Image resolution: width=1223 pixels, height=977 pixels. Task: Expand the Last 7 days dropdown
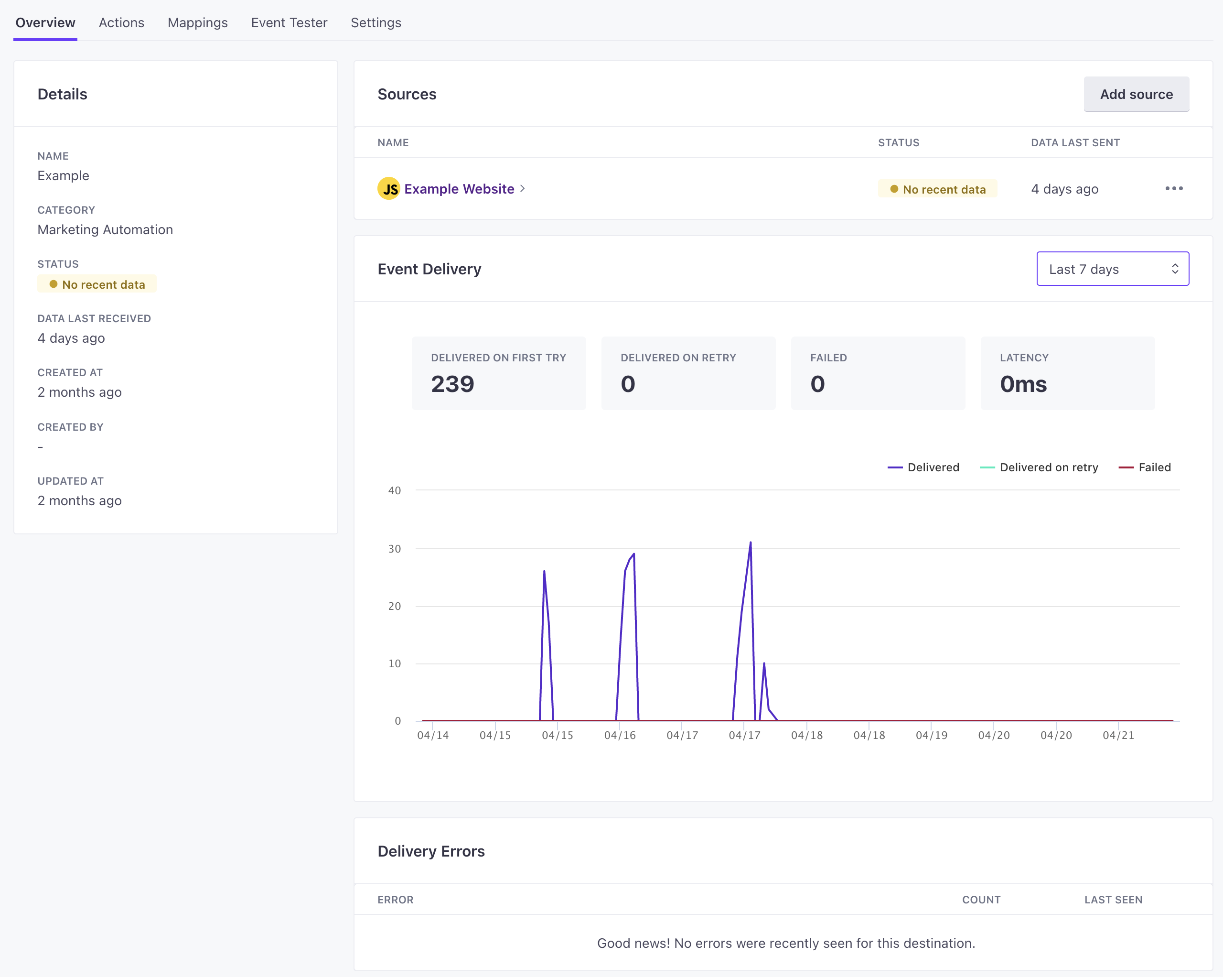click(1112, 269)
